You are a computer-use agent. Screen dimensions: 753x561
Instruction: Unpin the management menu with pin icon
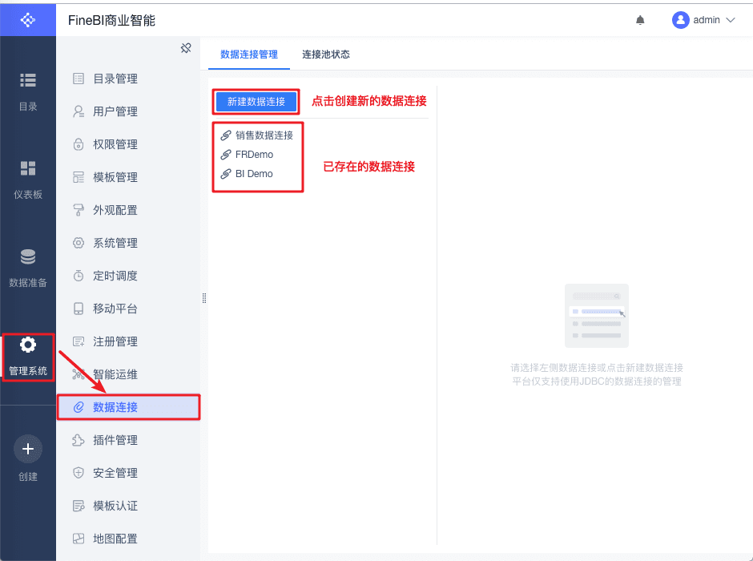[186, 48]
